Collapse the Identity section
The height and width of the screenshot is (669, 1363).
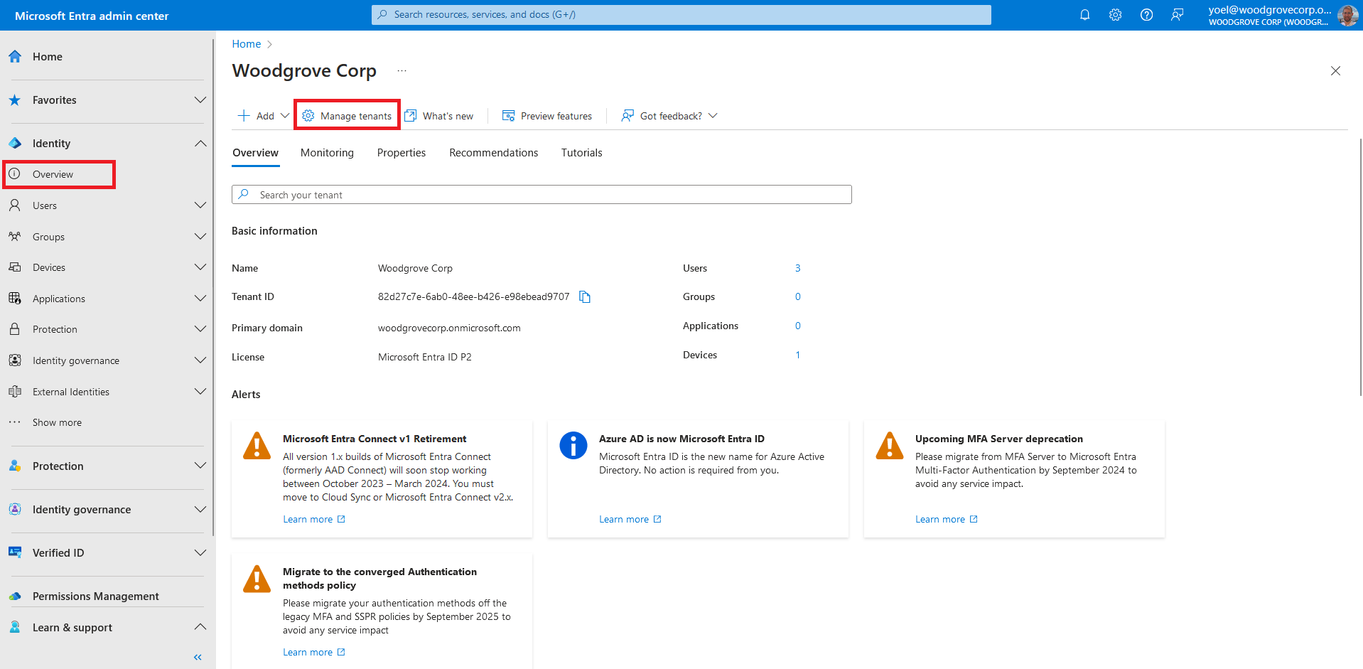point(200,144)
